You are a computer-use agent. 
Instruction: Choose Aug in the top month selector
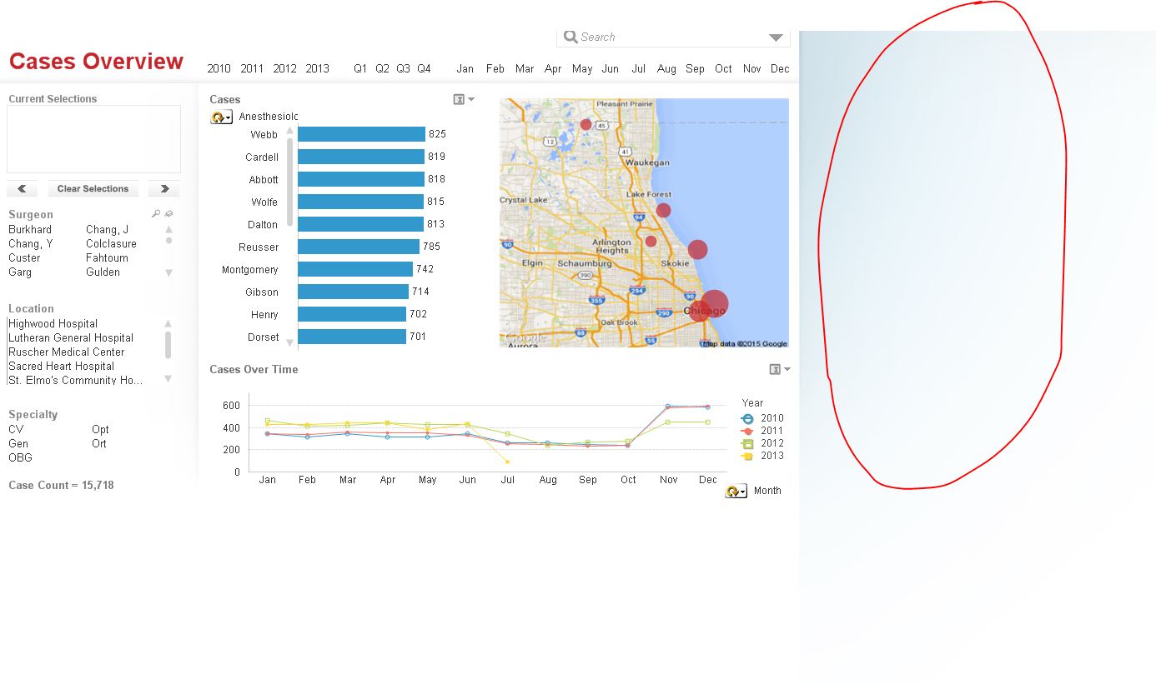click(x=666, y=68)
